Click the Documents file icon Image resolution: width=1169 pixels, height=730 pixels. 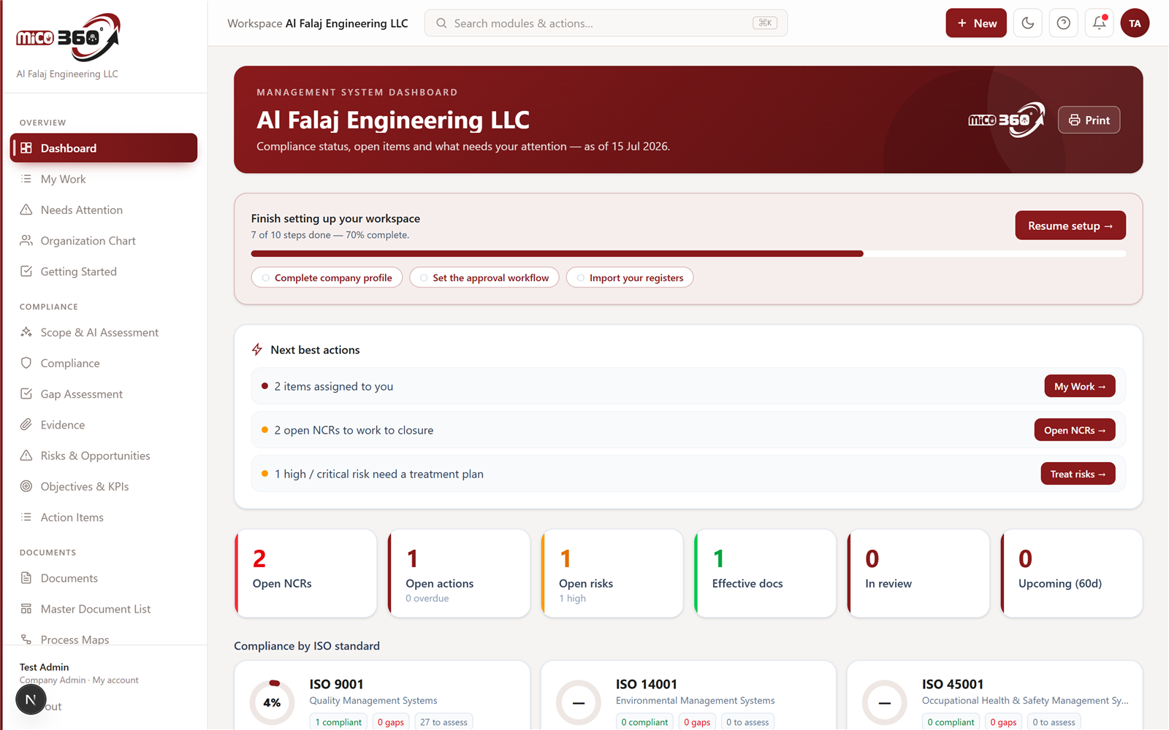coord(26,578)
